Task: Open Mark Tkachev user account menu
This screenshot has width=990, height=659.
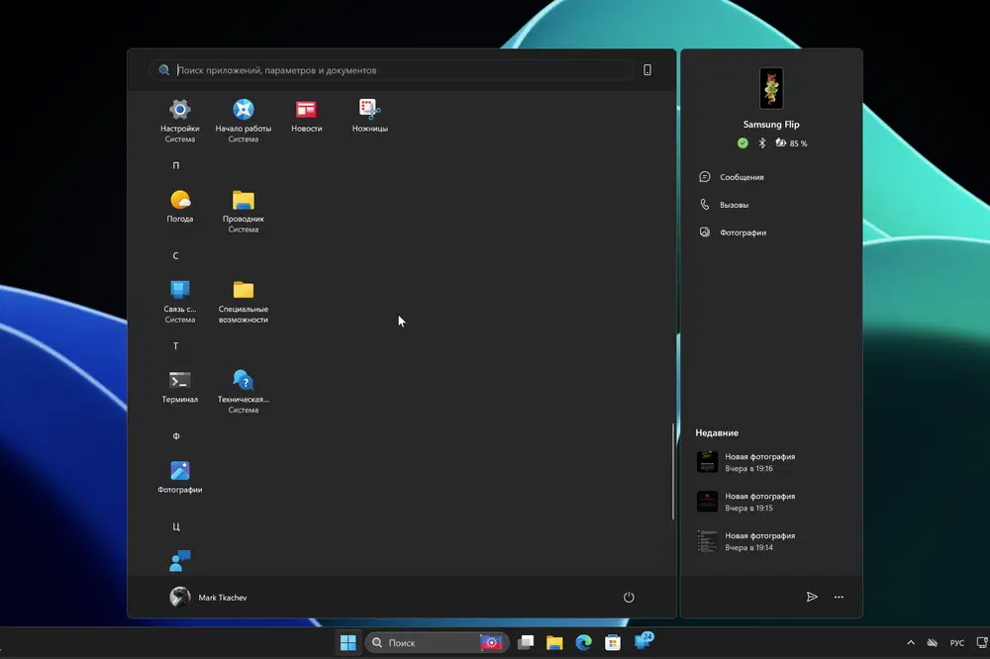Action: pos(208,597)
